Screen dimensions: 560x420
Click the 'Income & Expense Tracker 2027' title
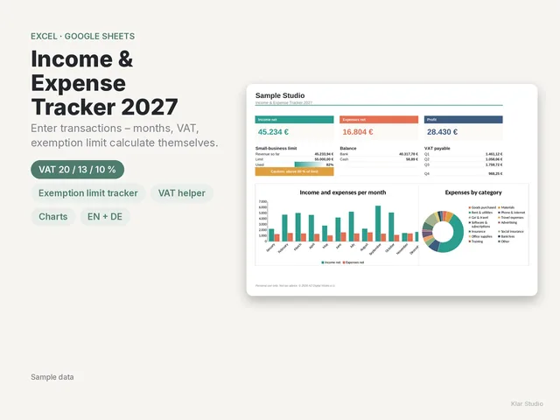click(104, 83)
